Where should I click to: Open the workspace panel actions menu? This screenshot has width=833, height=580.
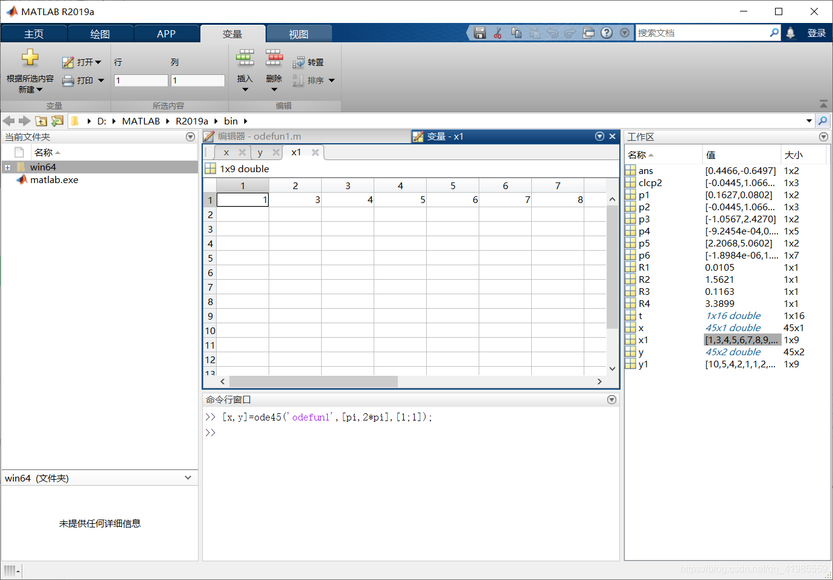(823, 137)
